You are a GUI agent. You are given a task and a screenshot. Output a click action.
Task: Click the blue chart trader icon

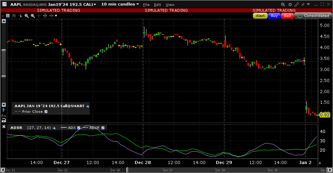(4, 110)
